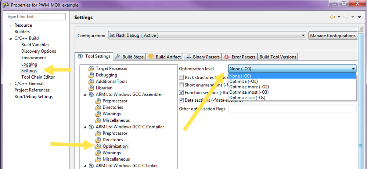Image resolution: width=367 pixels, height=169 pixels.
Task: Click the GCC Assembler tool icon
Action: coord(91,94)
